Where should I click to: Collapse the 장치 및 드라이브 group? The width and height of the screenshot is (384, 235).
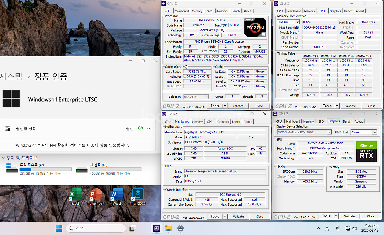tap(3, 158)
